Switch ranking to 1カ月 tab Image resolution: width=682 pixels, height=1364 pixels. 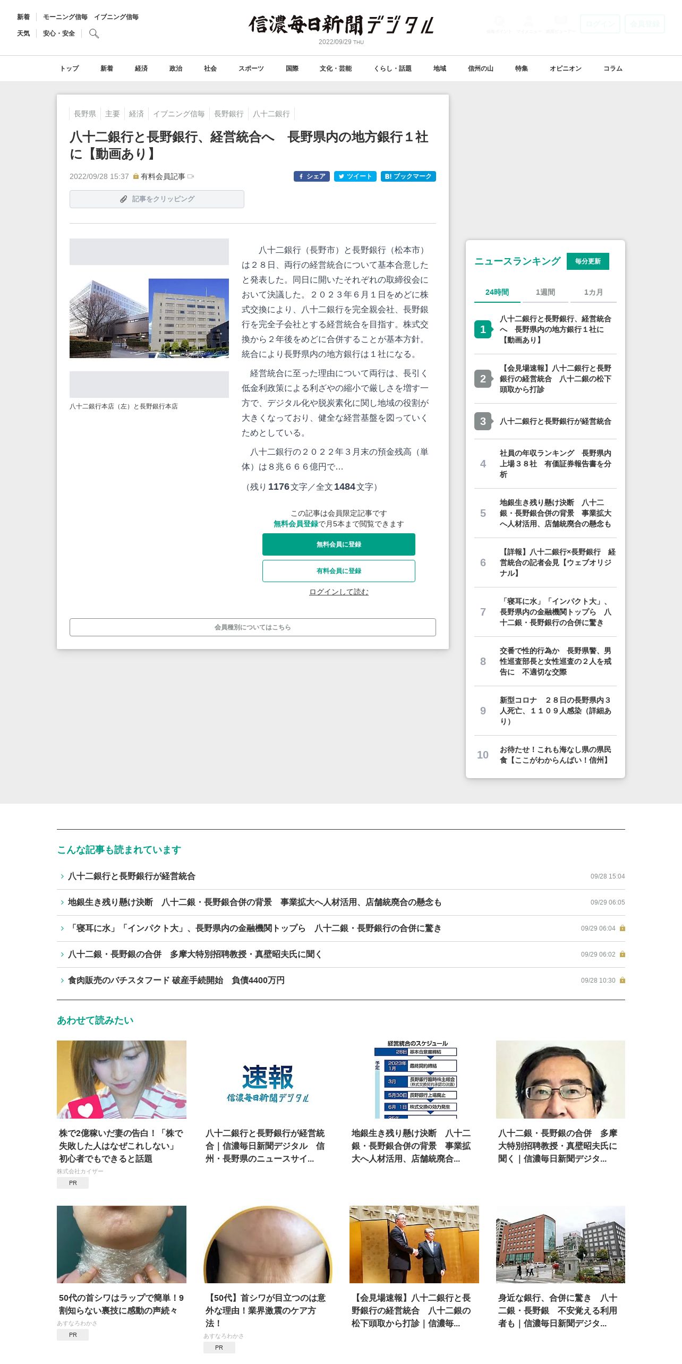(593, 292)
